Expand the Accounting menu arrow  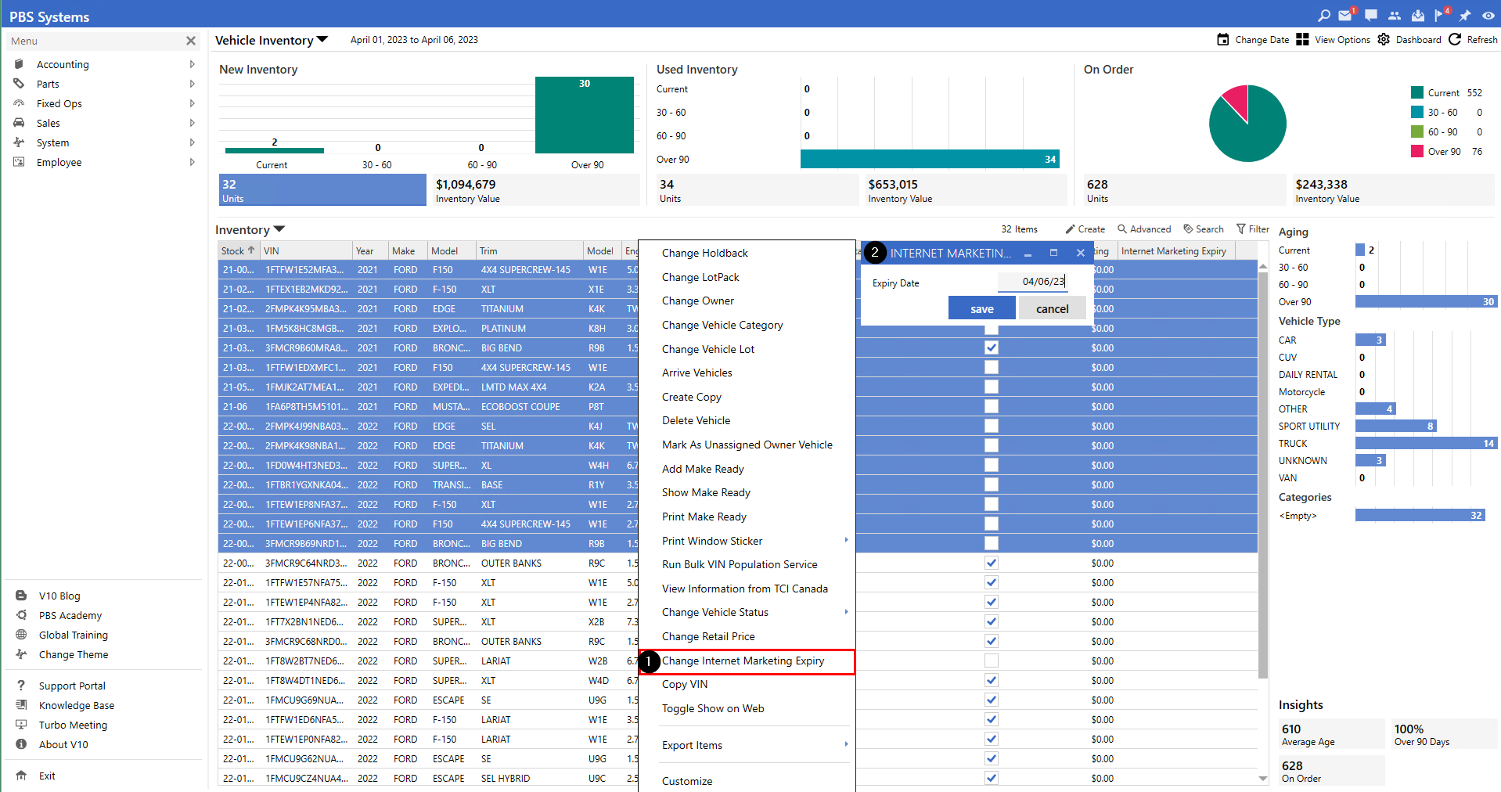coord(192,64)
